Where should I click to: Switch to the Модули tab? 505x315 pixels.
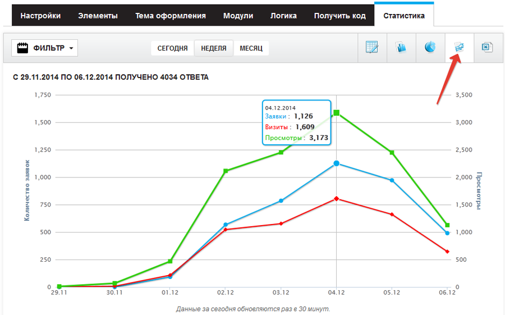238,16
